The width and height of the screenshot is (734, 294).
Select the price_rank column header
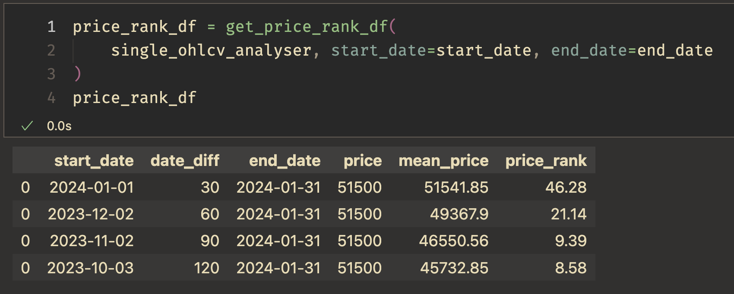(x=546, y=161)
